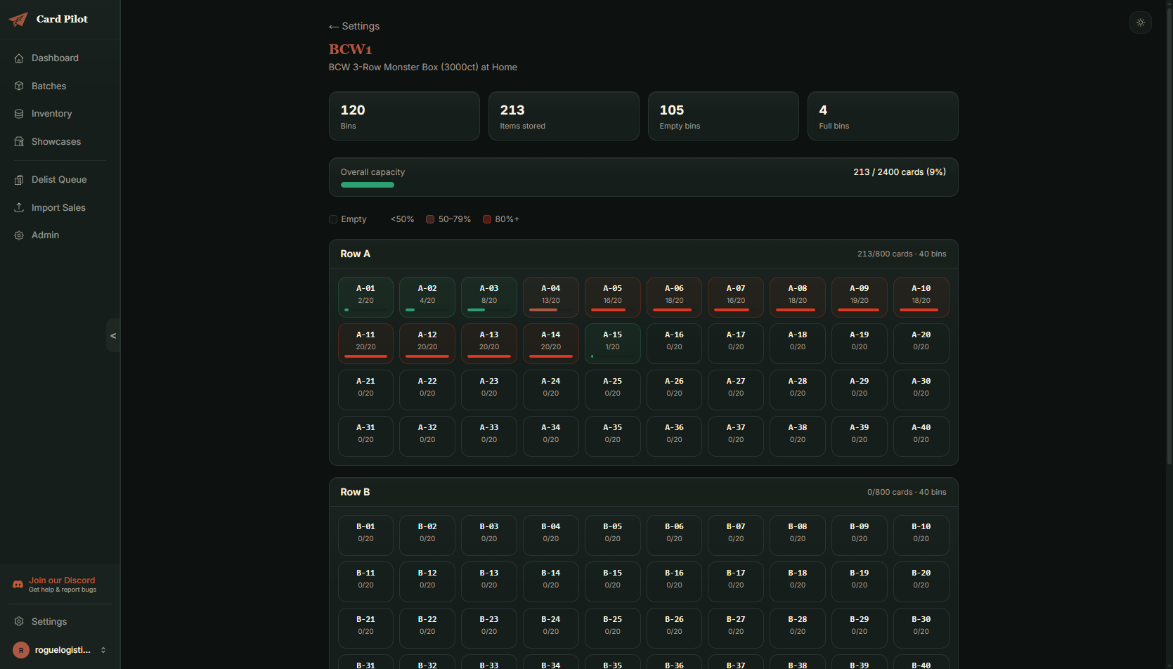Open the Join our Discord link
Screen dimensions: 1173x669
click(62, 580)
